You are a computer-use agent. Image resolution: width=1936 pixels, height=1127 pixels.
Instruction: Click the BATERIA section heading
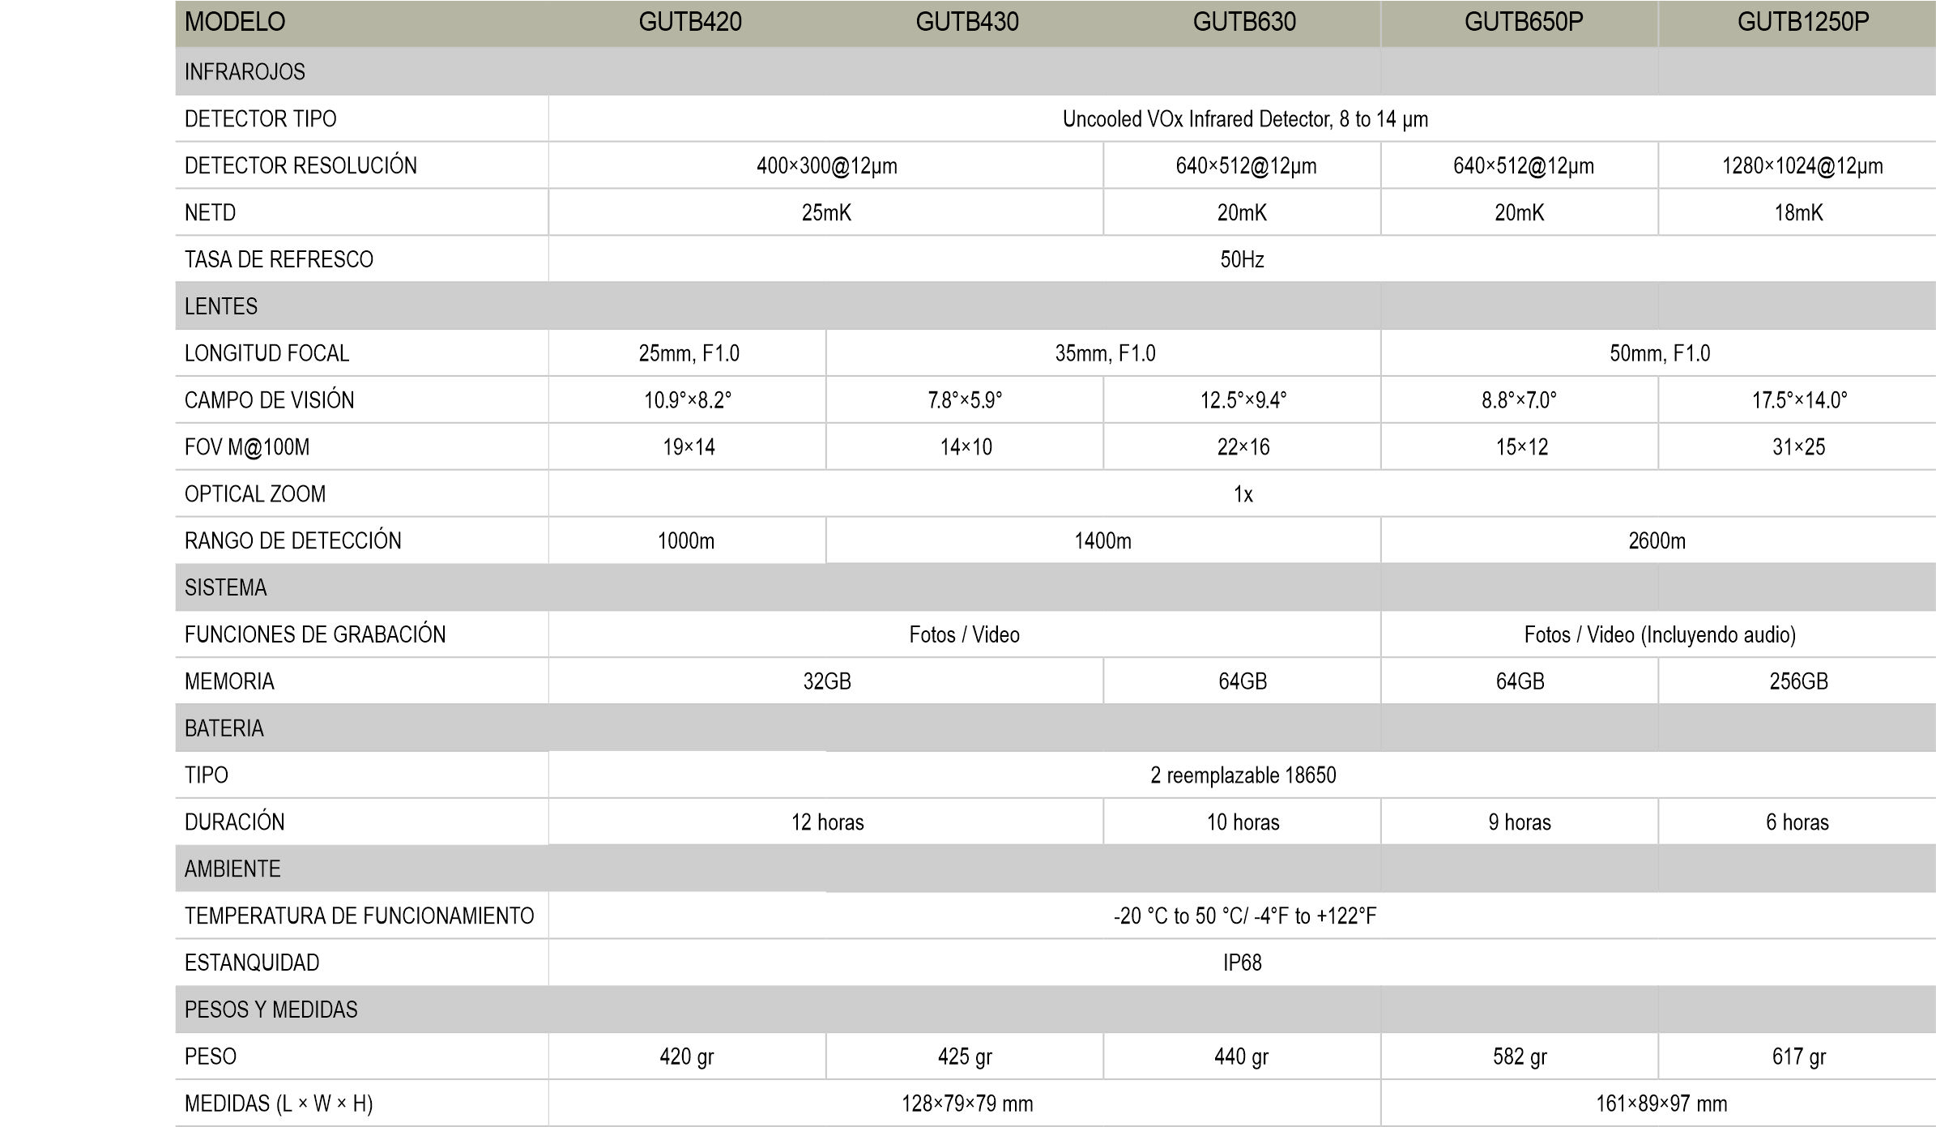(224, 728)
